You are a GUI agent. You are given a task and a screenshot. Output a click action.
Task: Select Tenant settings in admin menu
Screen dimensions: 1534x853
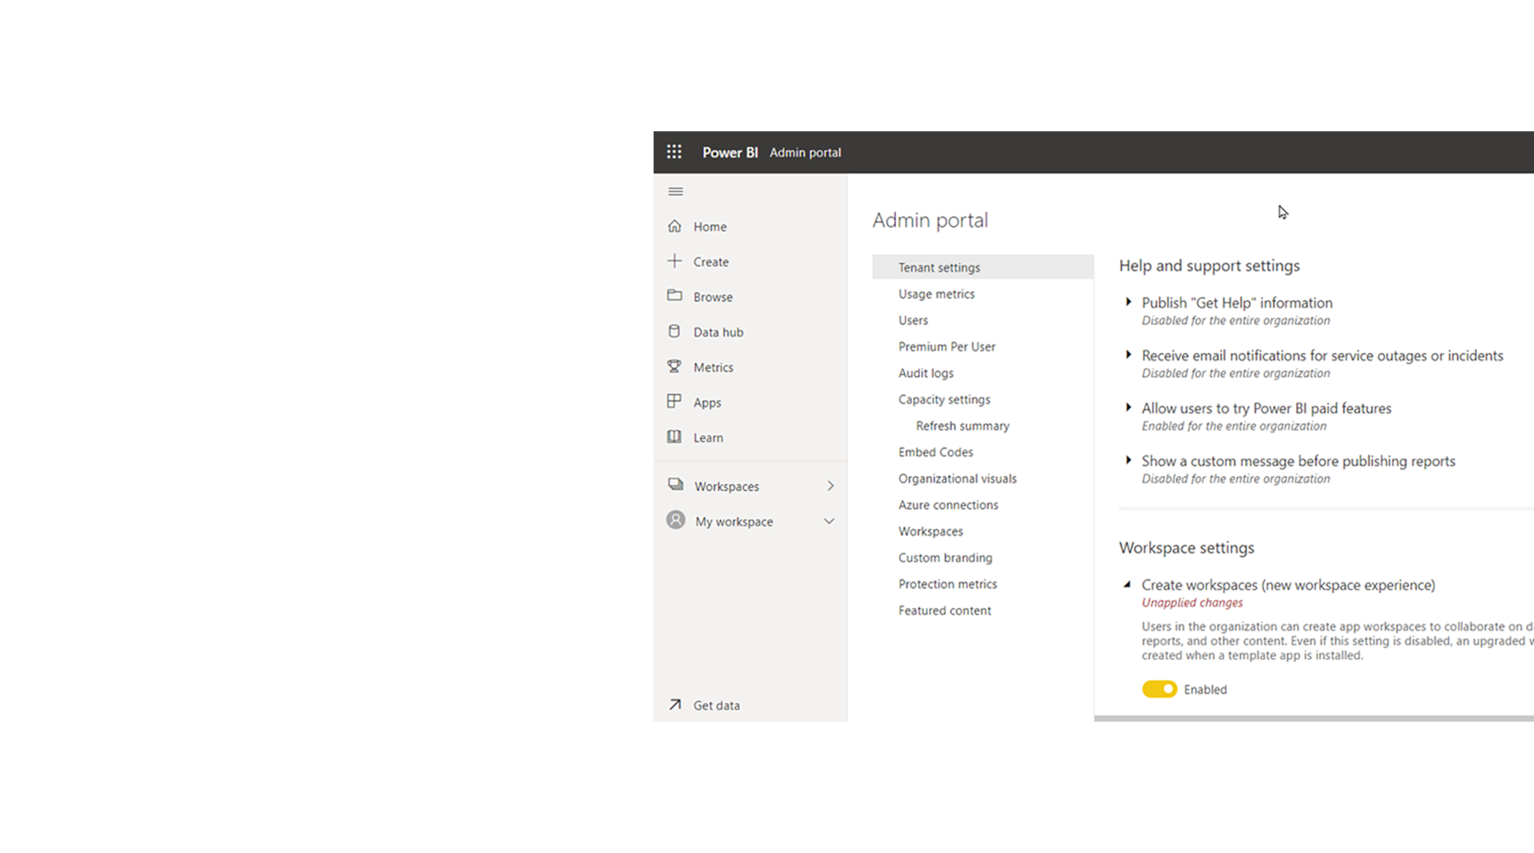(x=983, y=267)
